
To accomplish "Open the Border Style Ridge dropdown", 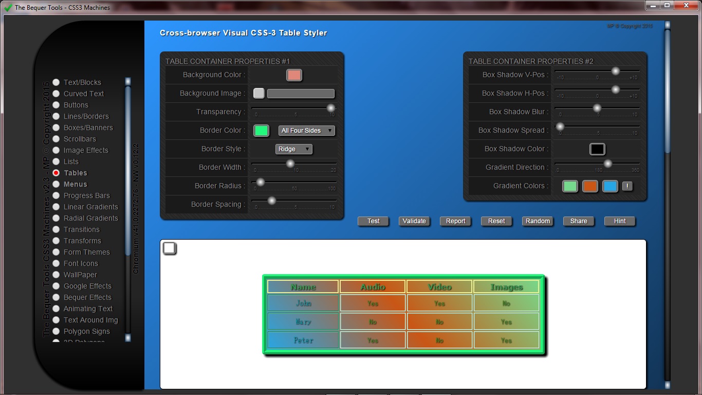I will (x=294, y=149).
